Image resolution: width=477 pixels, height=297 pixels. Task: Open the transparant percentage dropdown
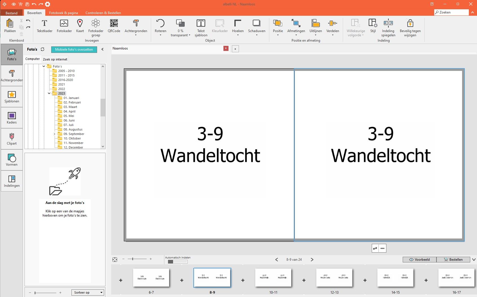pyautogui.click(x=180, y=28)
